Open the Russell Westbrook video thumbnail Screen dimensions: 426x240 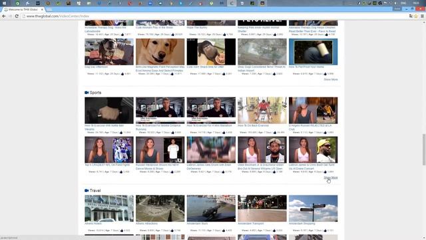tap(160, 150)
